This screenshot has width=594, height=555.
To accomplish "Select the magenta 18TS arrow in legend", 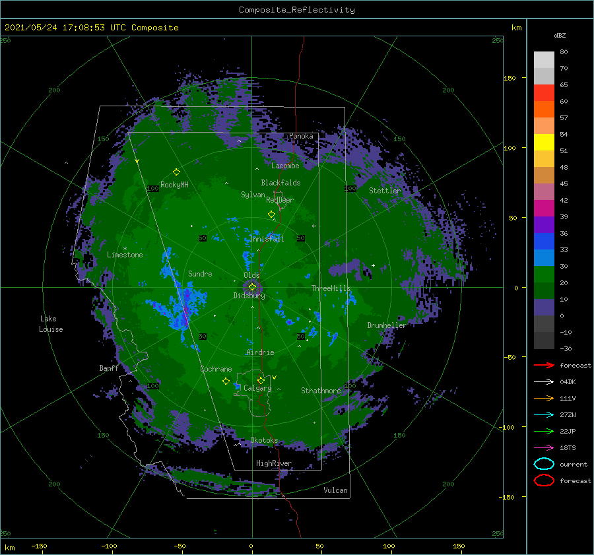I will (x=544, y=448).
